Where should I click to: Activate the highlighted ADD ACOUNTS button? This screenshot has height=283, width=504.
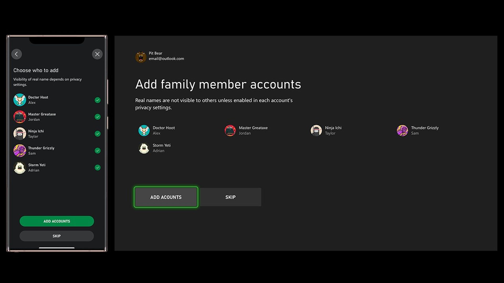point(166,197)
